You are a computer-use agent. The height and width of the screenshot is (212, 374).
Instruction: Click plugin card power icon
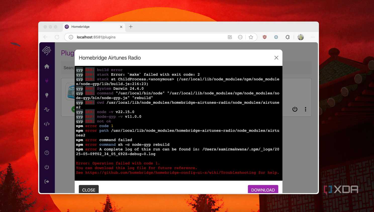tap(295, 109)
